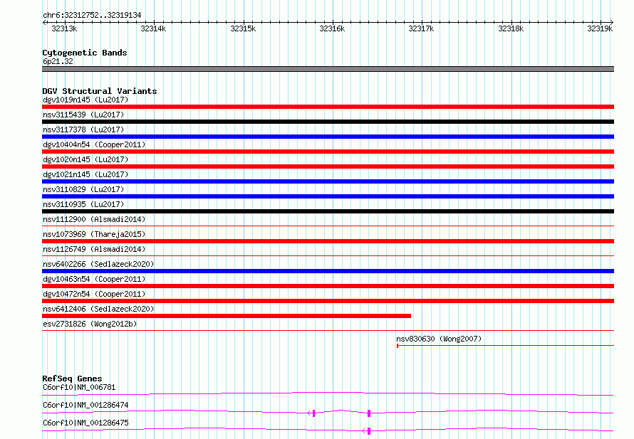
Task: Select the C6orf10|NM_006781 gene label
Action: (79, 387)
